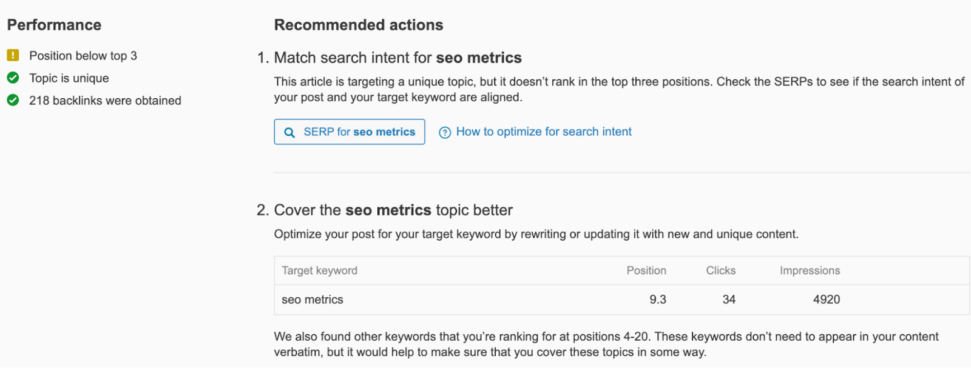Click the magnifier icon in the SERP button

[289, 132]
